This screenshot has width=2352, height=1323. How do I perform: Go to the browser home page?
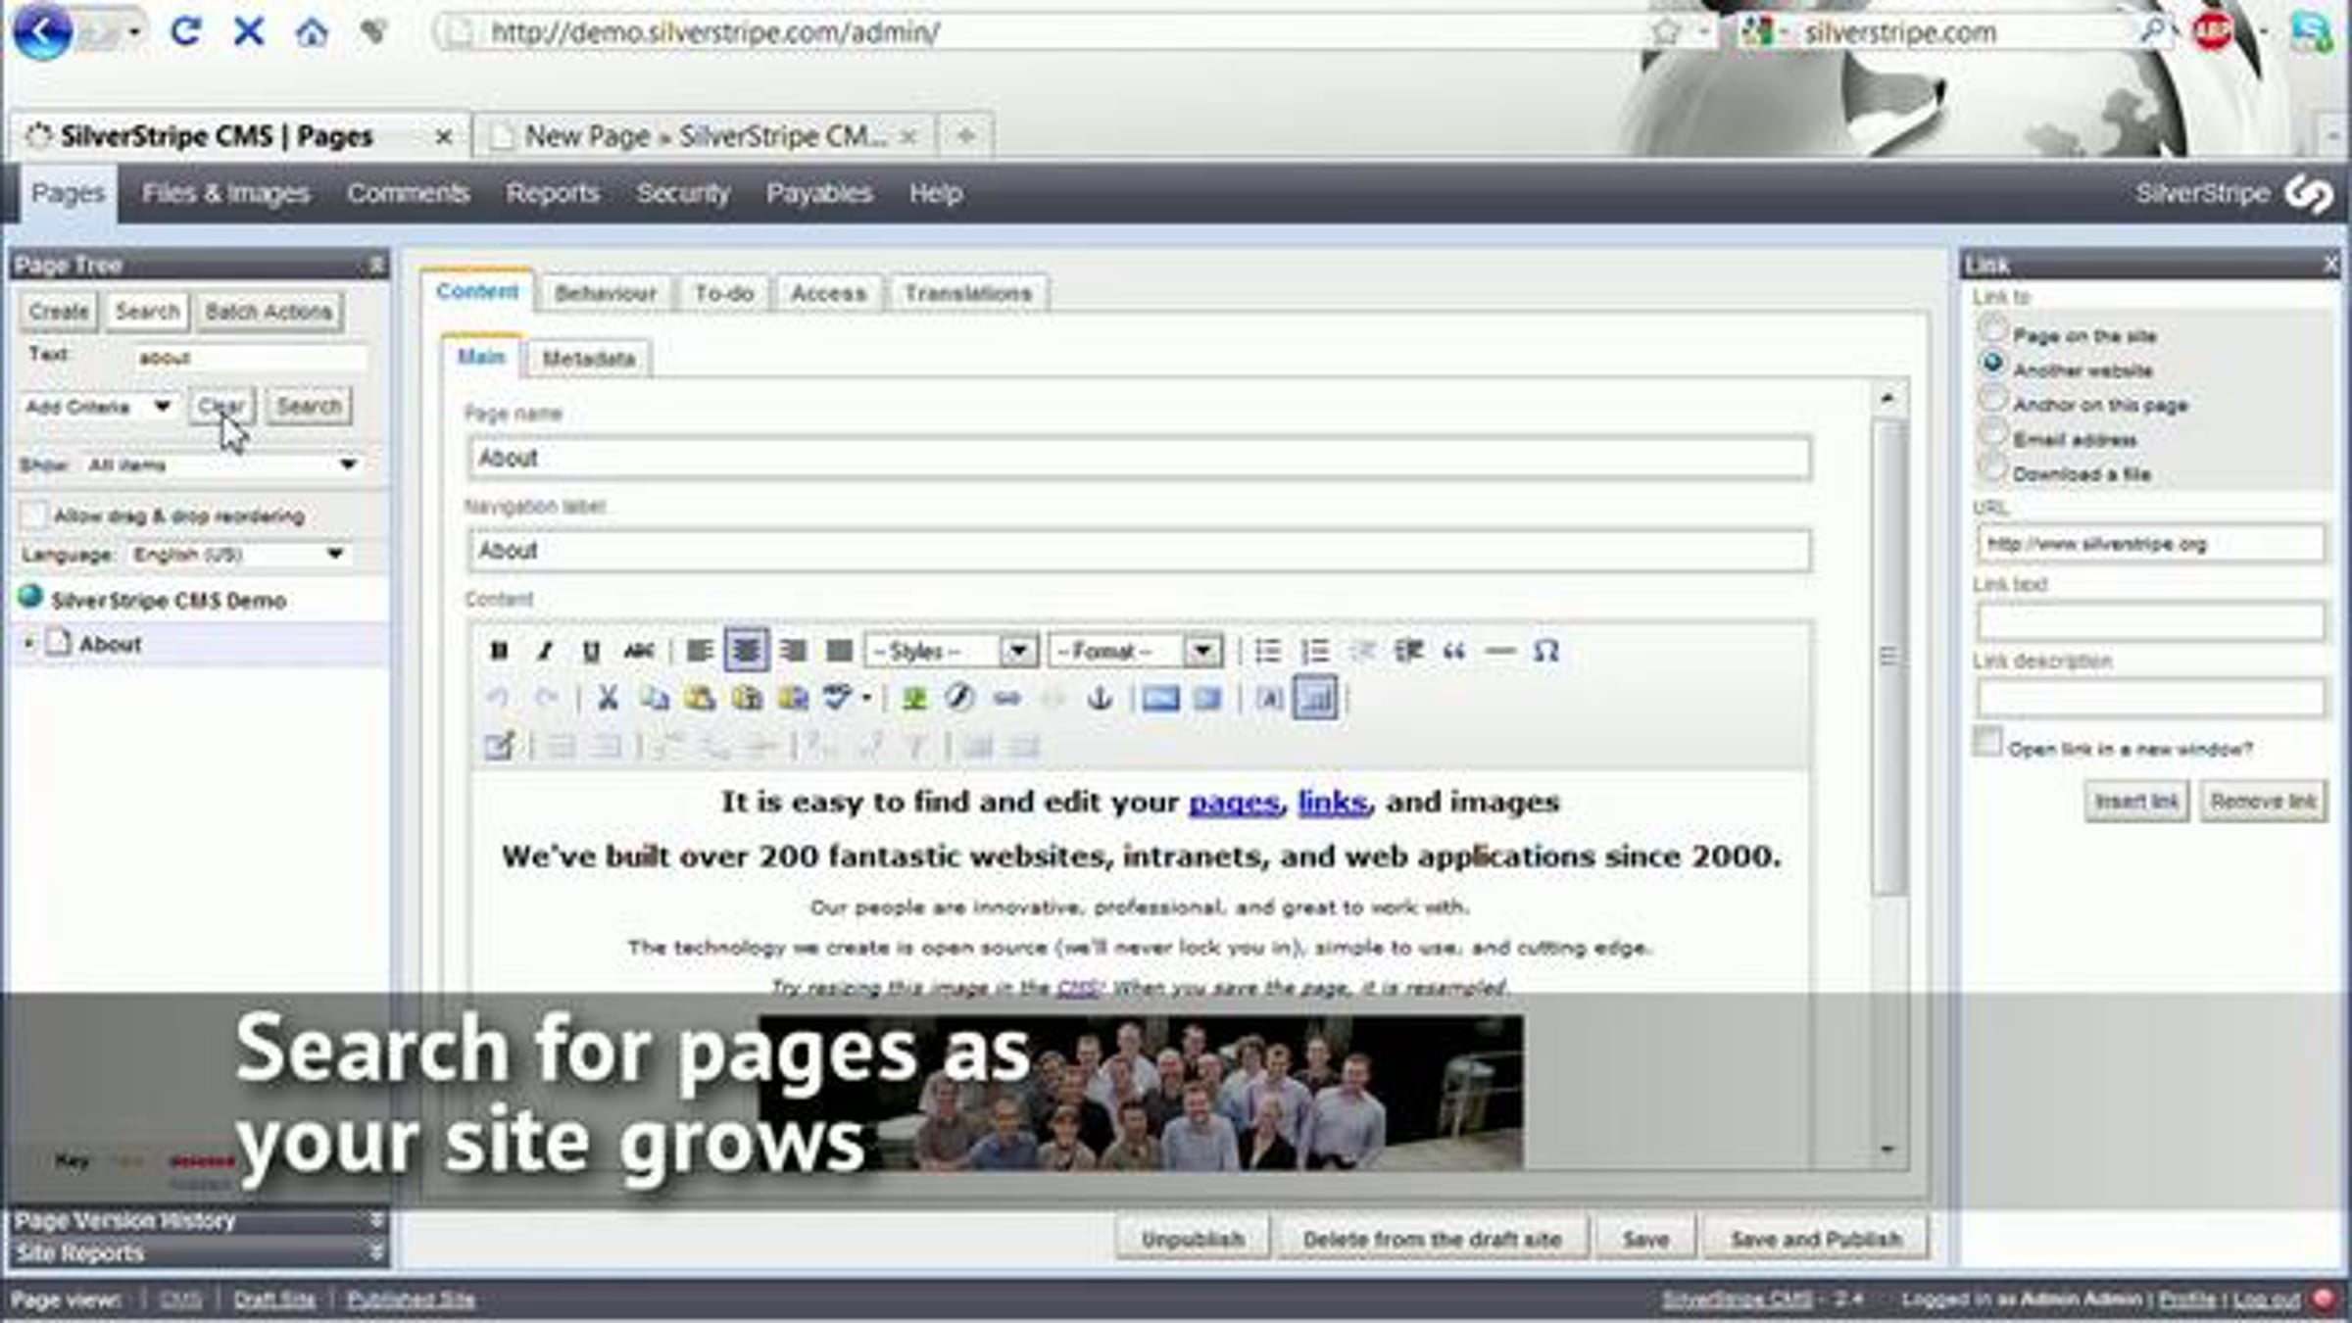click(x=312, y=32)
